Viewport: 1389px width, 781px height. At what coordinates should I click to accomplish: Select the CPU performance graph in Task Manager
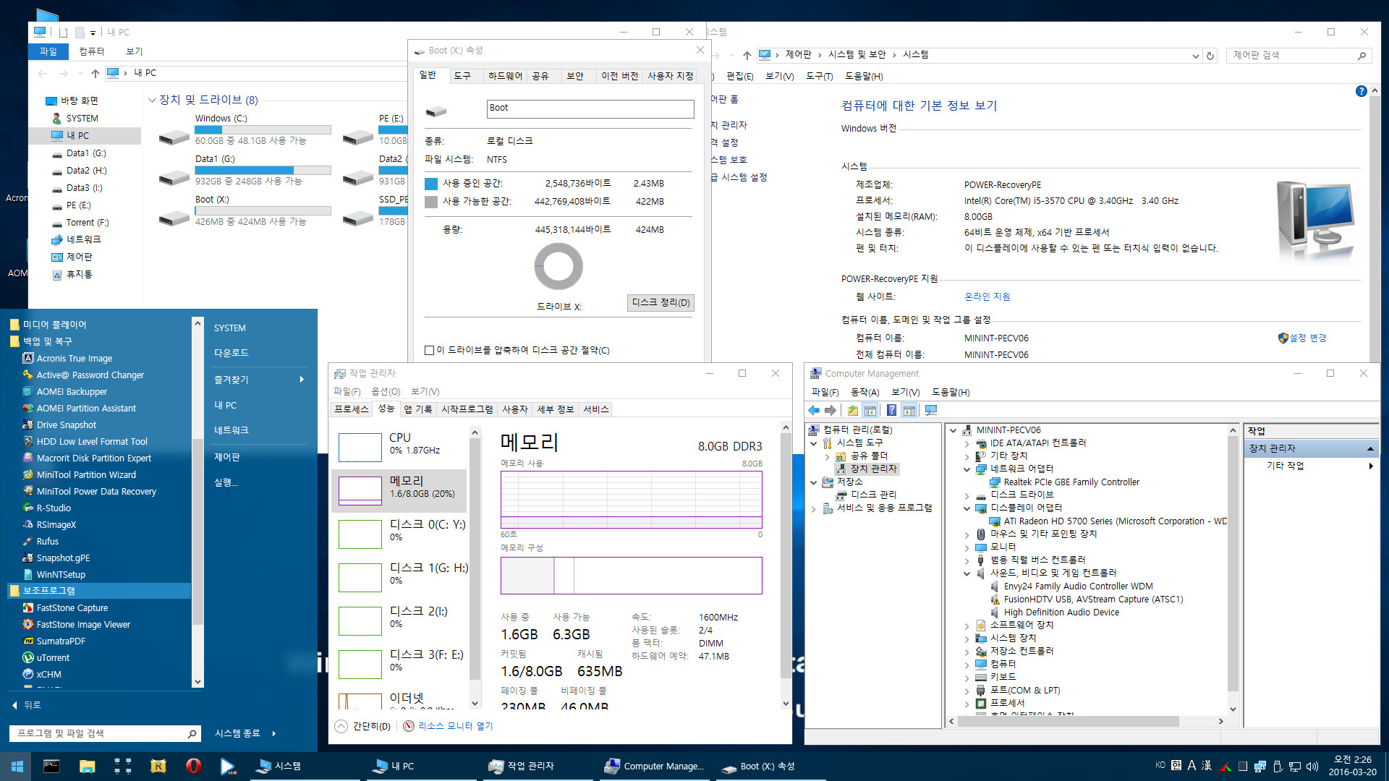[x=400, y=447]
